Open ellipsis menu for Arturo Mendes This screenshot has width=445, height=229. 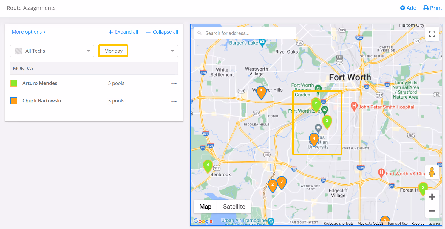pos(174,84)
